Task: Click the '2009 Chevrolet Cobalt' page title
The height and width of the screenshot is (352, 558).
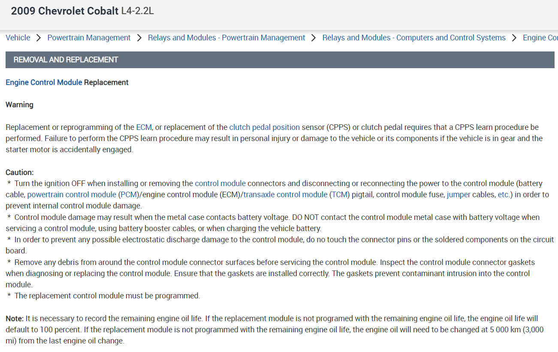Action: click(x=64, y=11)
